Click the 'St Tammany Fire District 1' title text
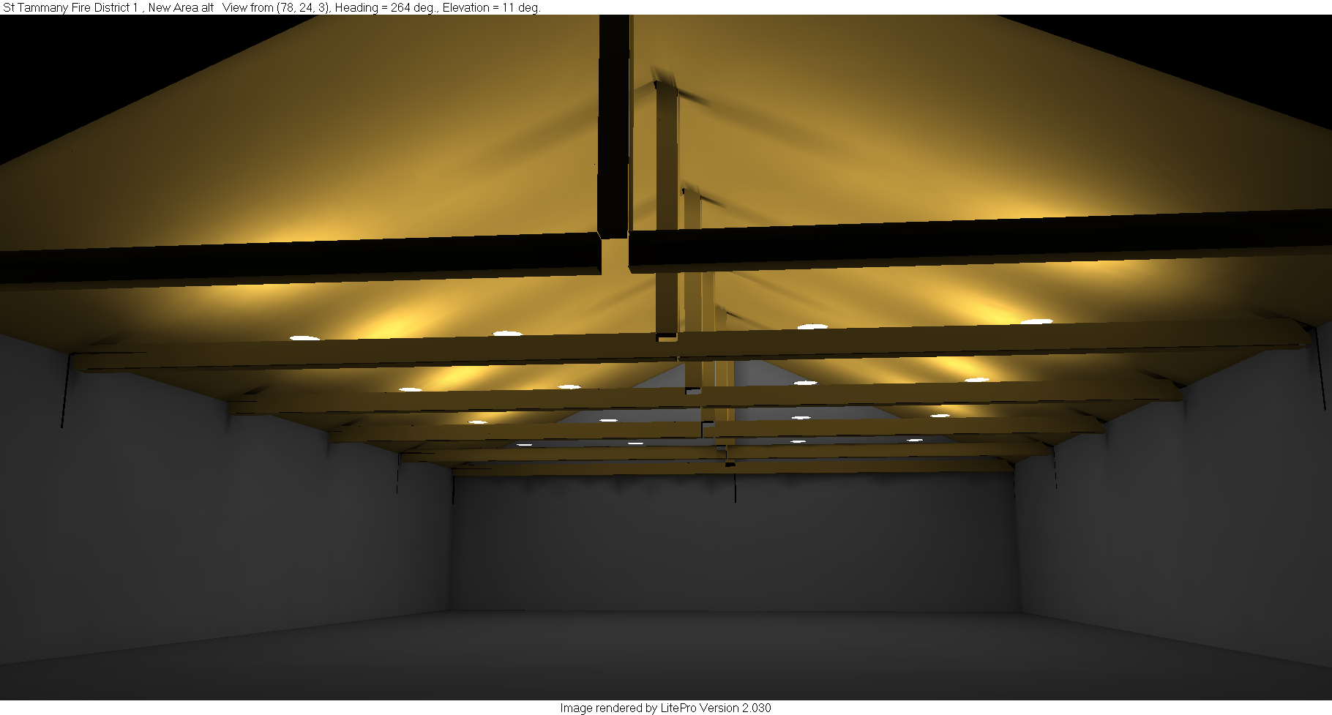 click(x=70, y=7)
